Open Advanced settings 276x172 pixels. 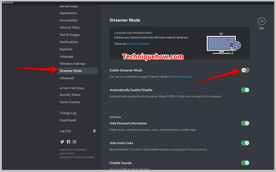coord(67,78)
